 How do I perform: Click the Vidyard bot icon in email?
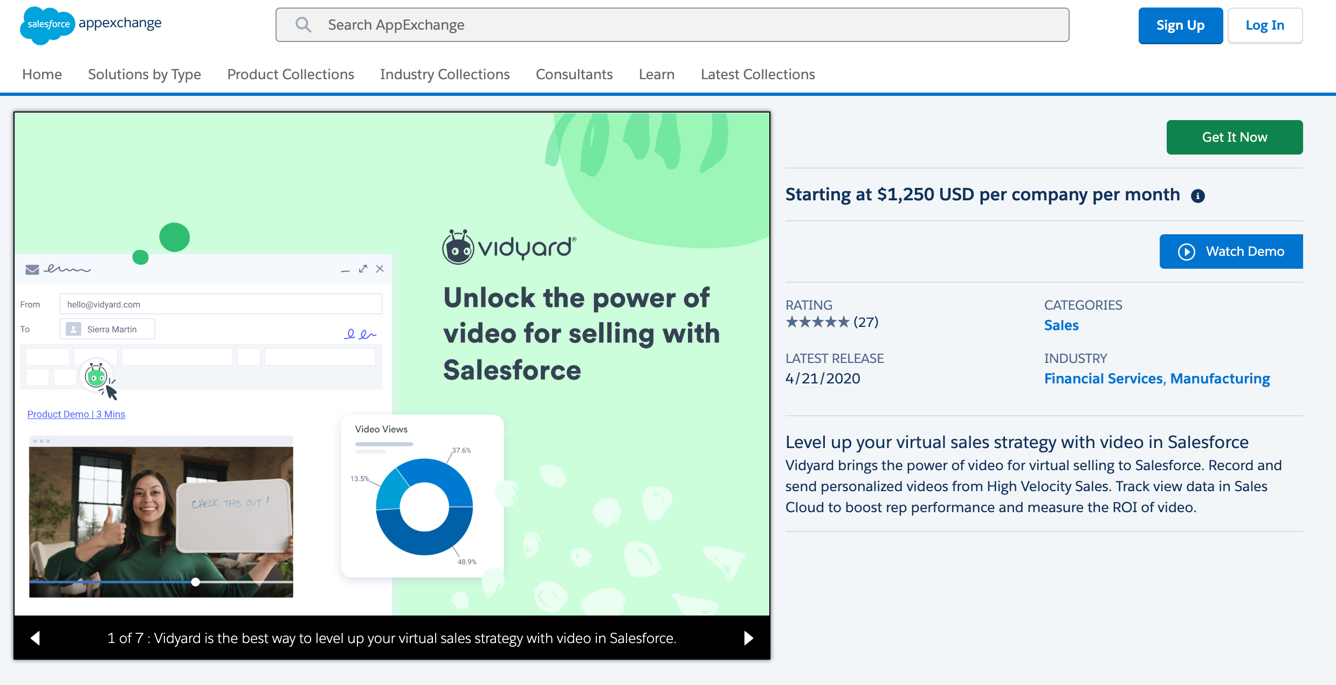coord(97,376)
